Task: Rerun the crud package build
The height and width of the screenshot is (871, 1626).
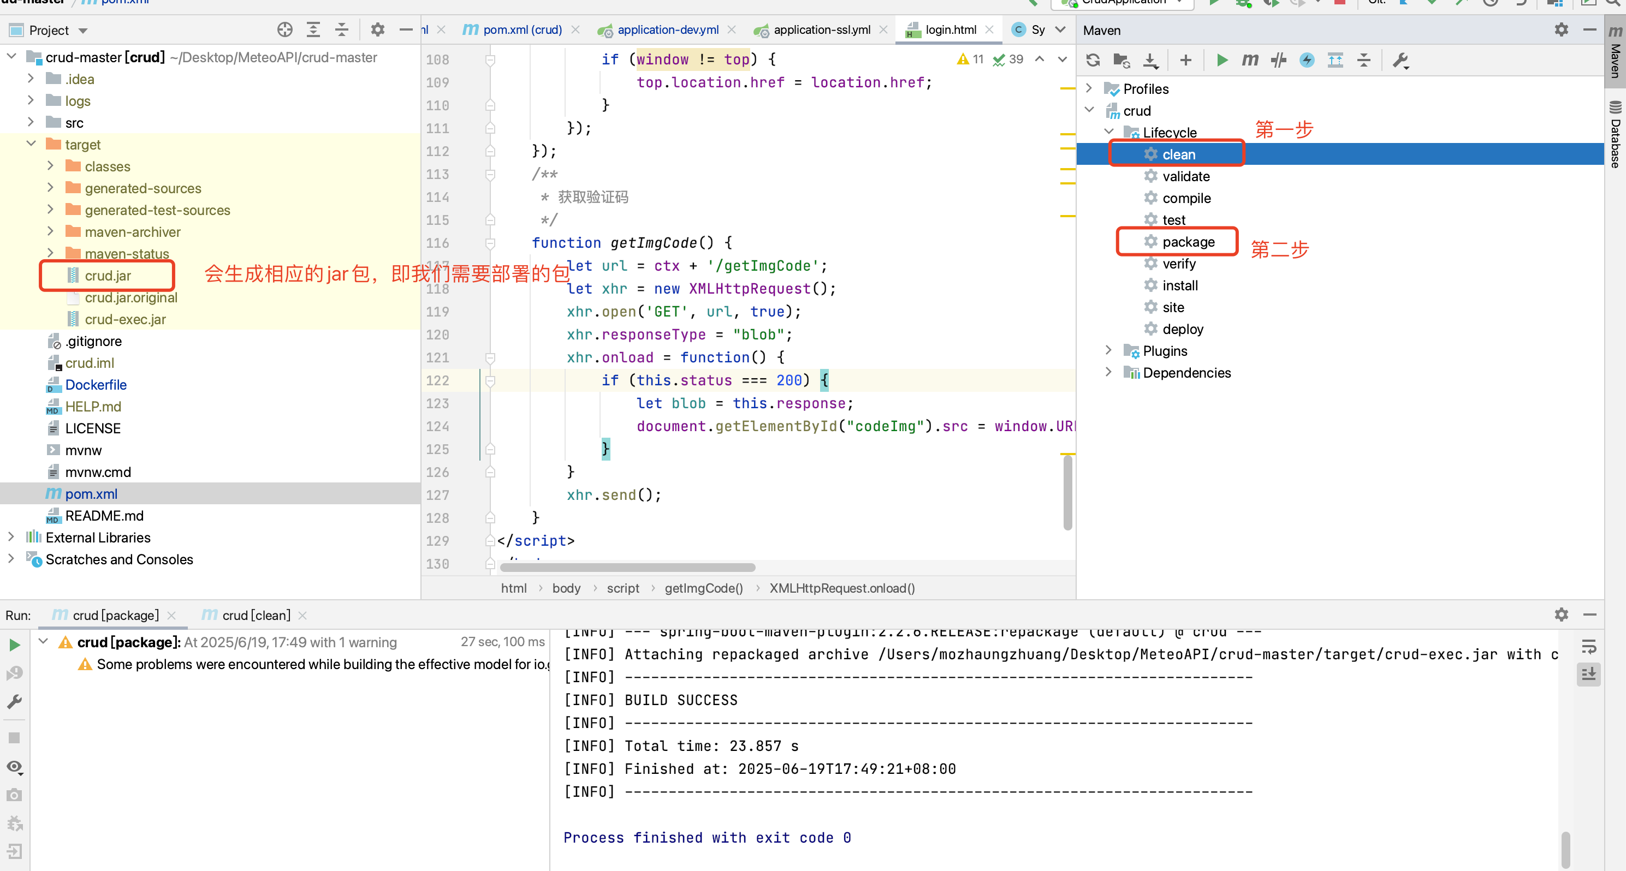Action: (x=15, y=645)
